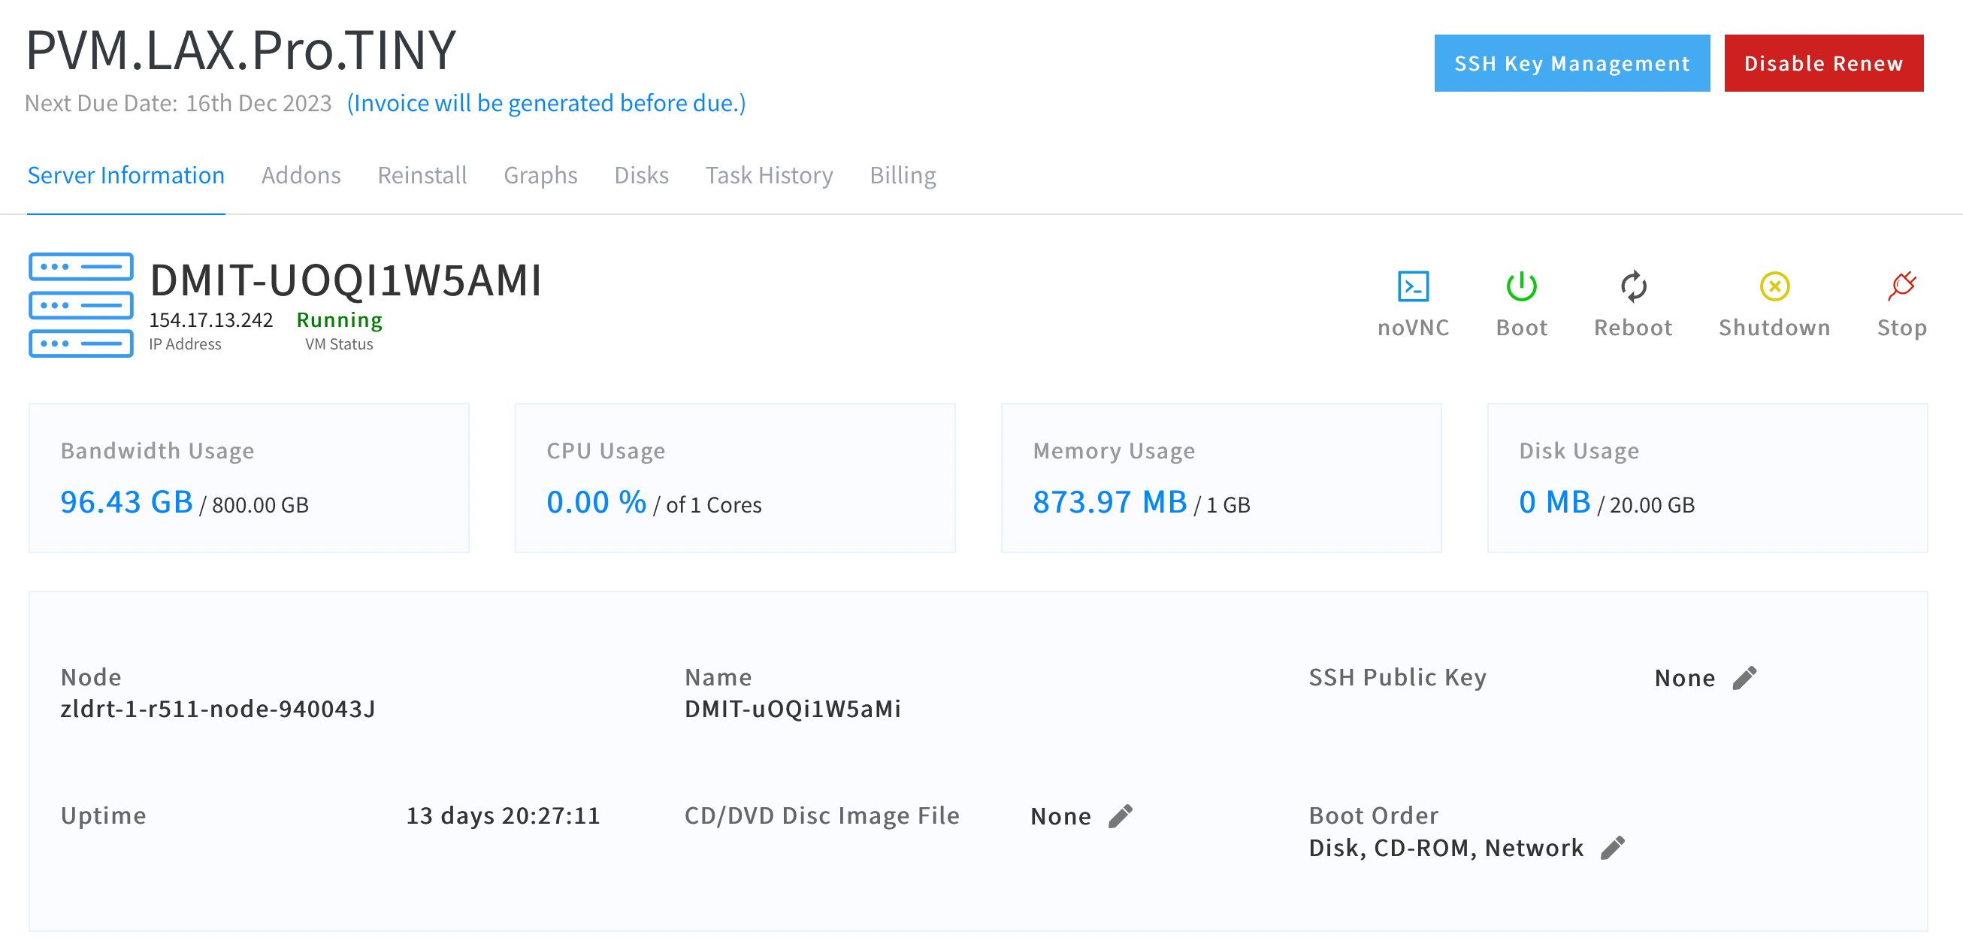Click the SSH Public Key None value
Screen dimensions: 1963x950
(1685, 678)
